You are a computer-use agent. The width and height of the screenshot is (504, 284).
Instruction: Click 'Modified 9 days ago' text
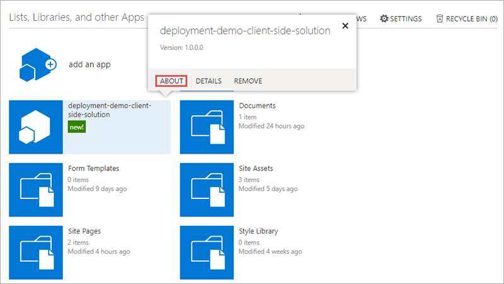(x=97, y=189)
